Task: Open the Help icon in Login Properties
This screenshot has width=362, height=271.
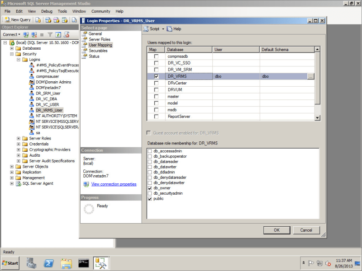Action: pos(170,29)
